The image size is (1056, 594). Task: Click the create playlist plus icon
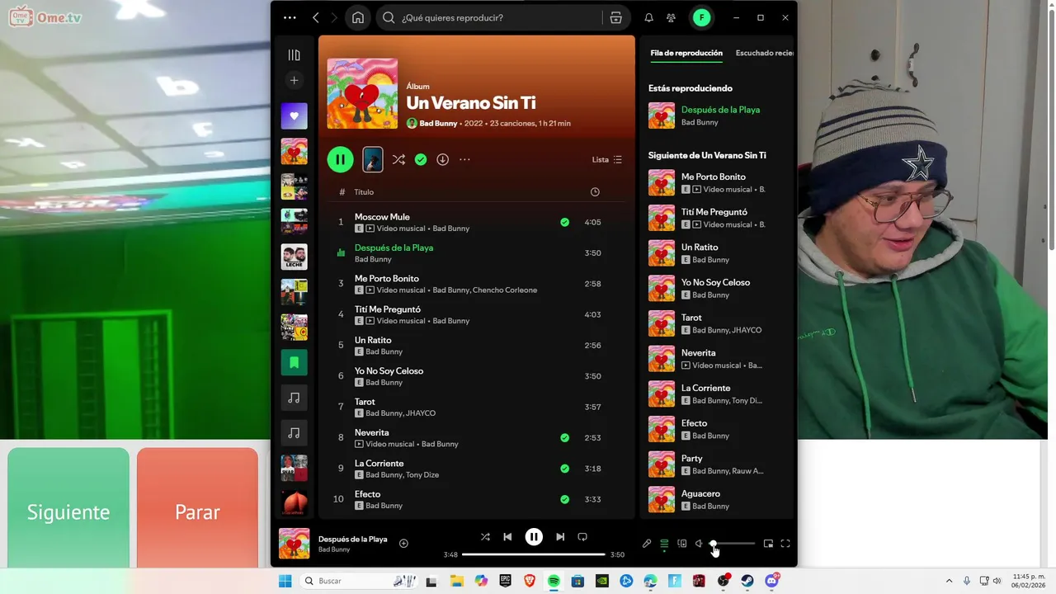click(x=294, y=80)
